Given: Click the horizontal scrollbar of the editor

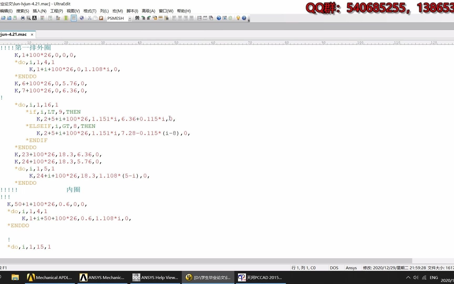Looking at the screenshot, I should coord(206,261).
